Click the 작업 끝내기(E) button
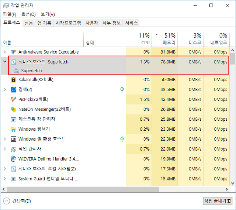 pos(218,201)
